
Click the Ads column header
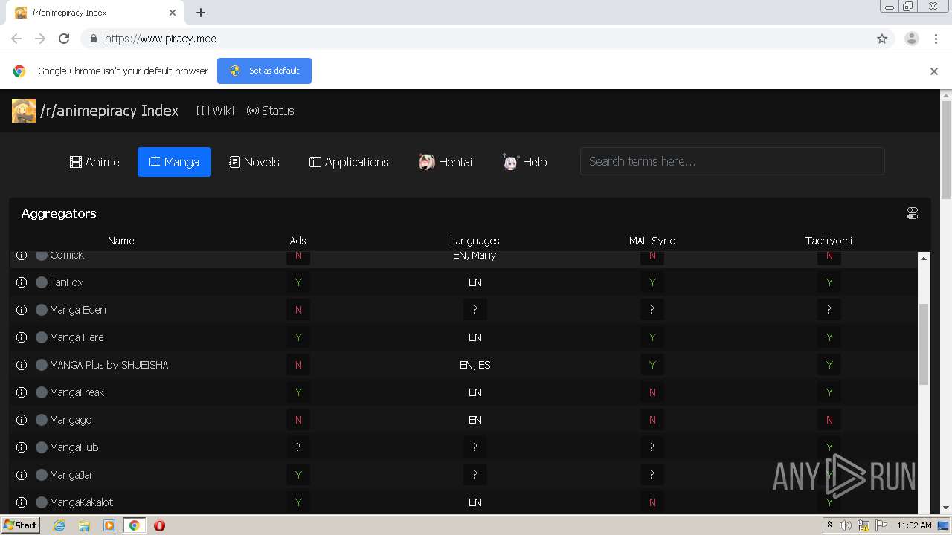tap(297, 241)
